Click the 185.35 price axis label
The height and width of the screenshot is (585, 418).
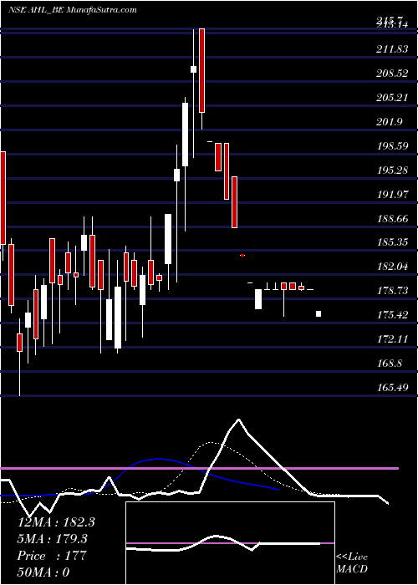pos(392,242)
